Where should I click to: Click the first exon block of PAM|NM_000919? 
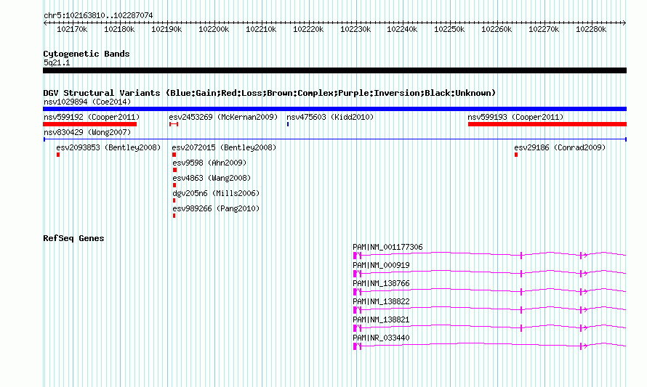pos(355,274)
